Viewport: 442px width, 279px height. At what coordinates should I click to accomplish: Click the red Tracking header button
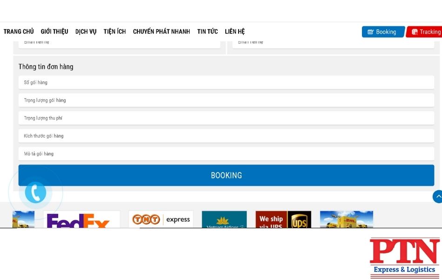point(424,32)
